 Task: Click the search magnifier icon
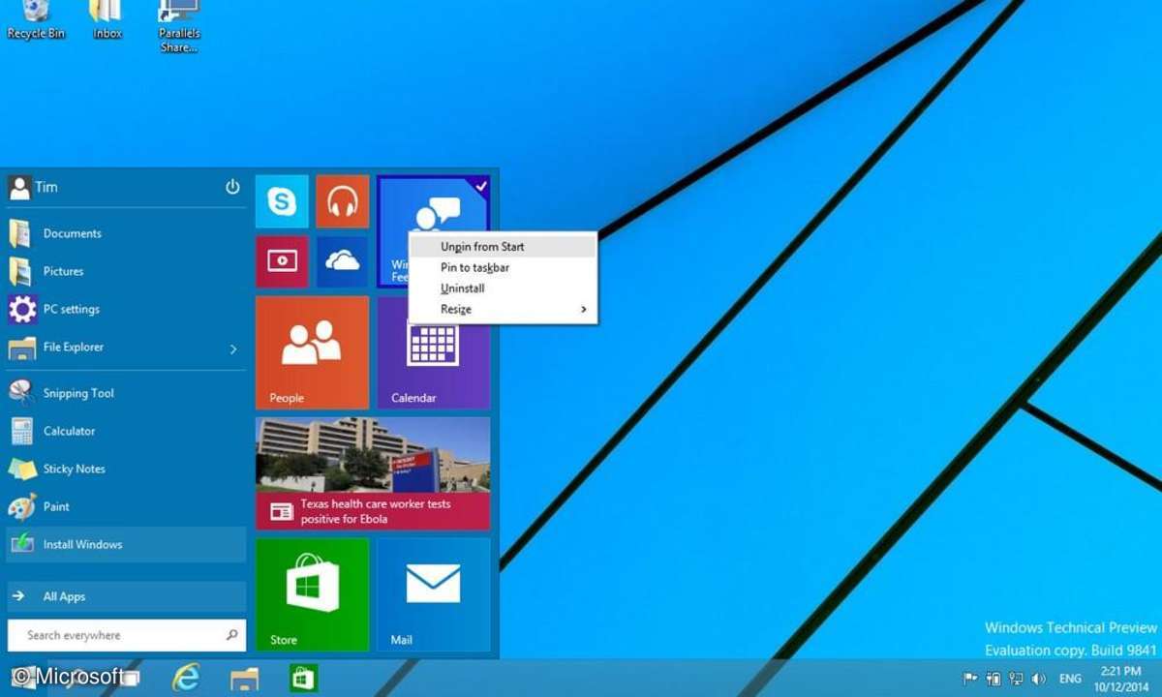pos(232,635)
